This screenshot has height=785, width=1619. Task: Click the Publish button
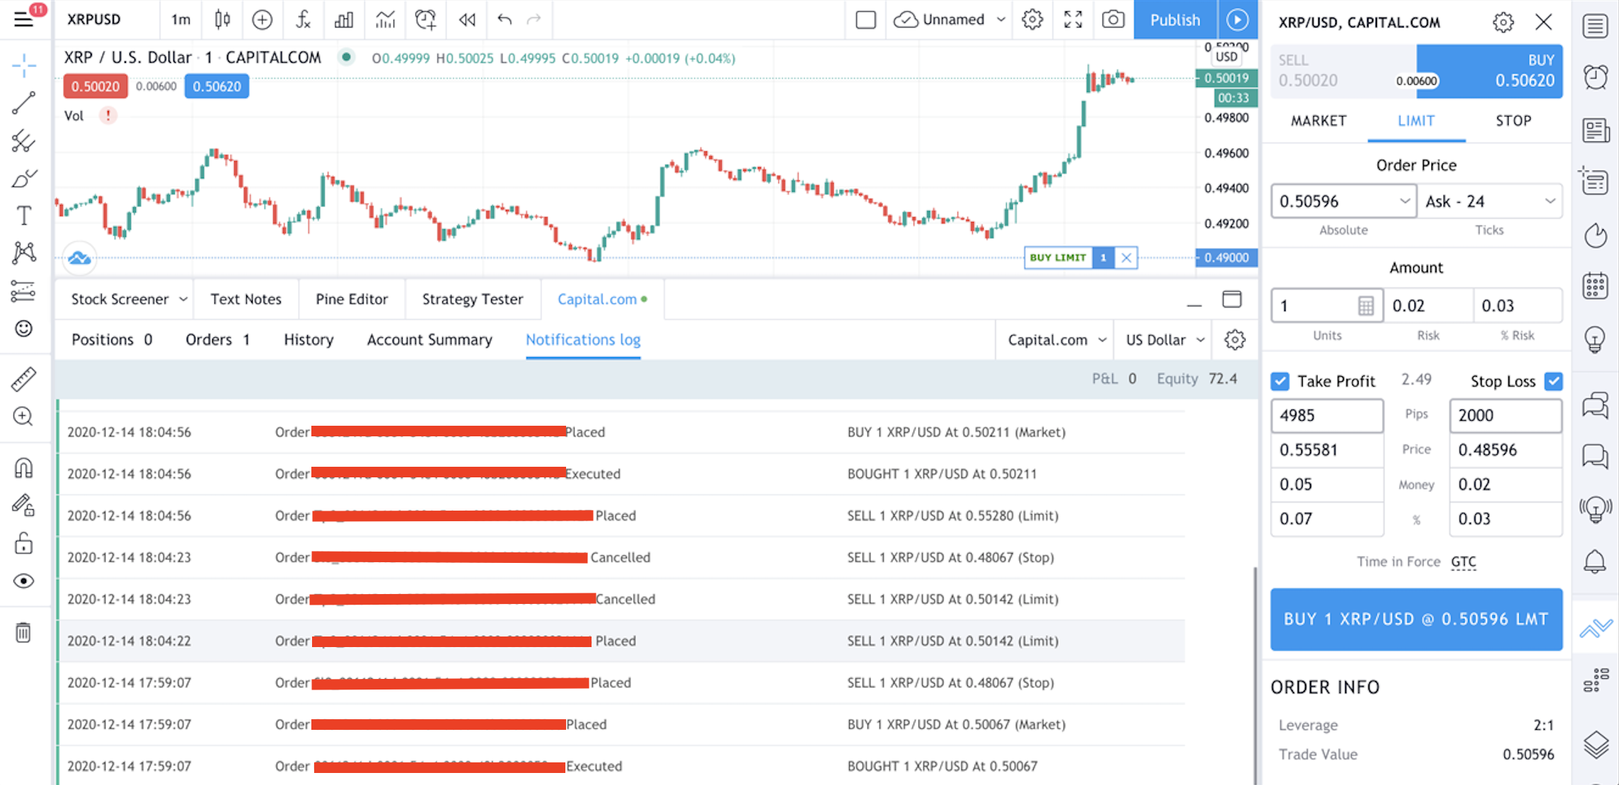[1174, 20]
